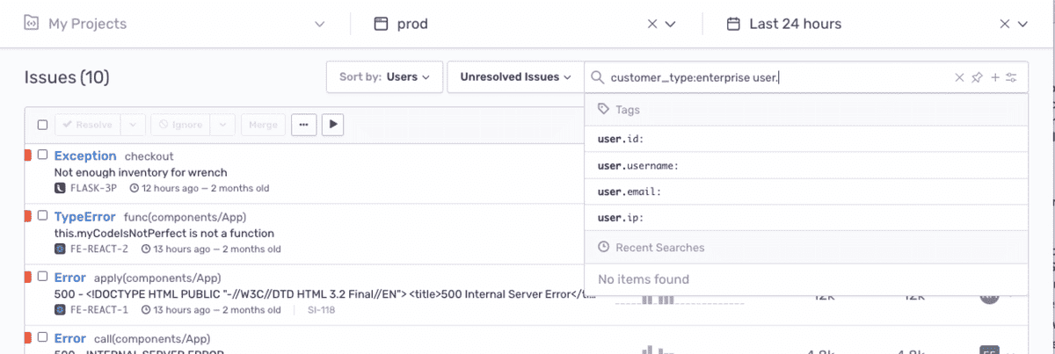This screenshot has height=354, width=1055.
Task: Click the FLASK-3P short ID
Action: [94, 188]
